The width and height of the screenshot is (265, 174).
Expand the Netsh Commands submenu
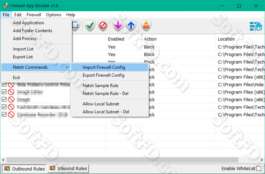tap(36, 67)
